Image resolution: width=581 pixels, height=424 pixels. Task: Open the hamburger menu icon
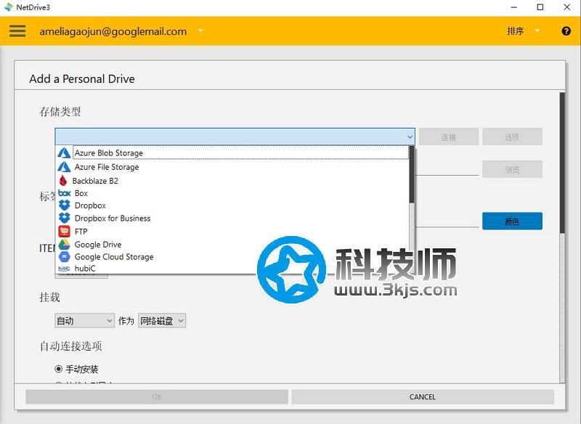pos(17,31)
